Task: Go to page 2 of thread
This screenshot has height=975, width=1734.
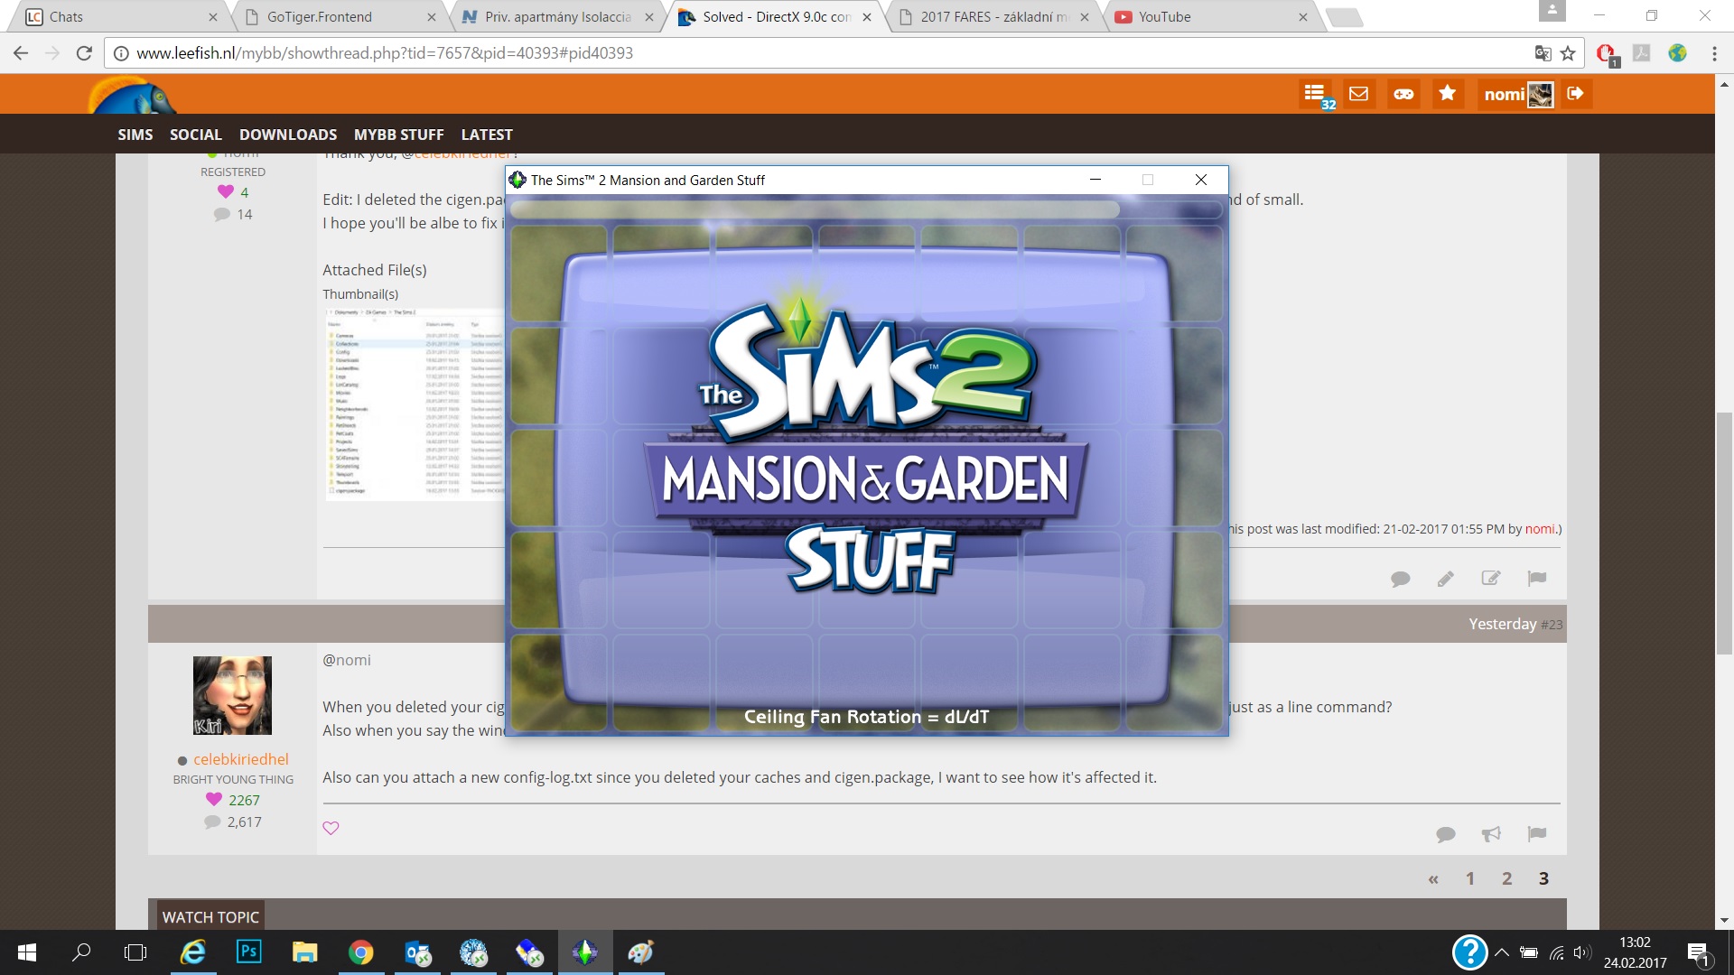Action: 1506,878
